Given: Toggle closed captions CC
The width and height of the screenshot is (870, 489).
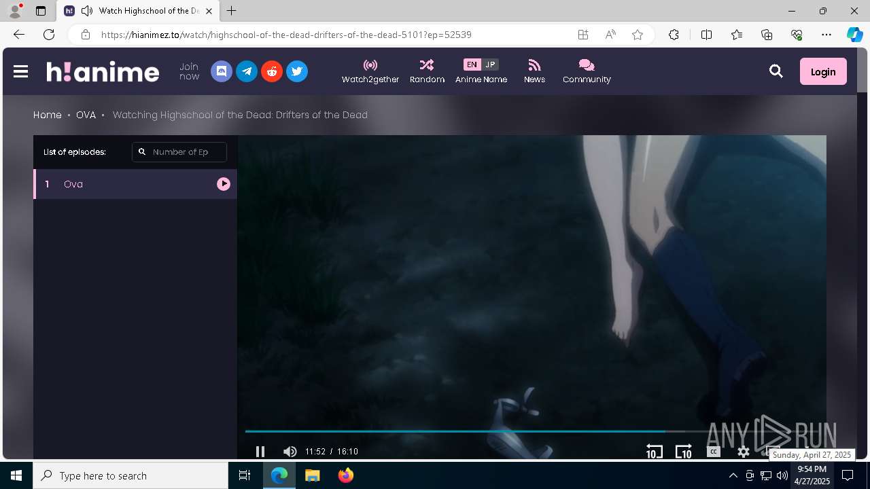Looking at the screenshot, I should tap(714, 452).
